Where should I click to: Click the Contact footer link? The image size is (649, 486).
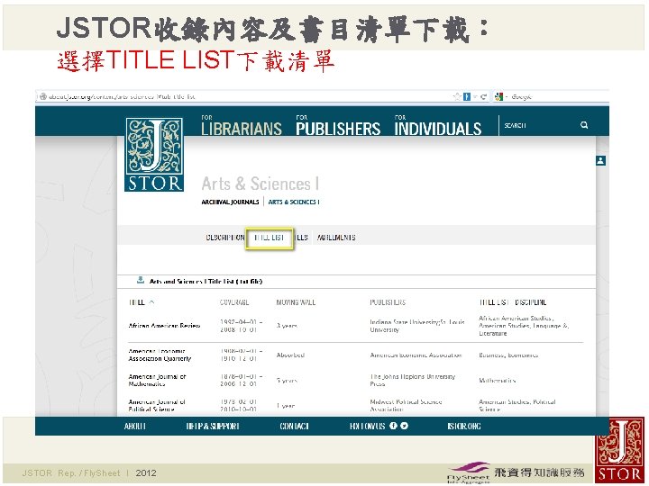[x=294, y=426]
